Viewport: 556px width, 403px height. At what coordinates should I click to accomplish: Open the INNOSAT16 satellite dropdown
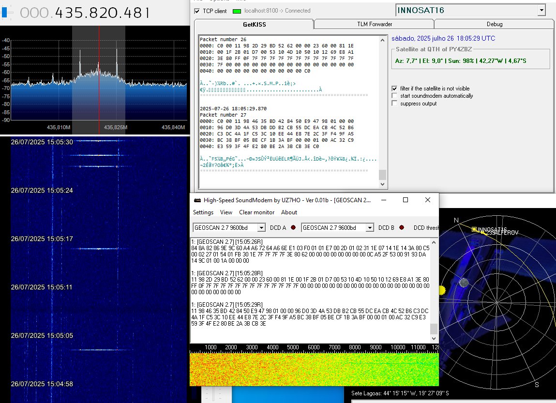[x=541, y=10]
